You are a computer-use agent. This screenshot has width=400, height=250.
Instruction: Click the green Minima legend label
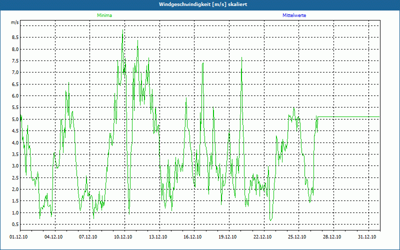[x=104, y=15]
